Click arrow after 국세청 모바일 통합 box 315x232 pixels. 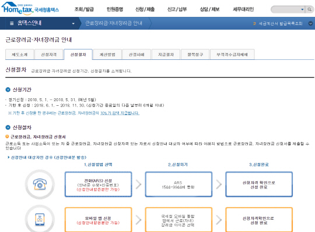pyautogui.click(x=219, y=220)
